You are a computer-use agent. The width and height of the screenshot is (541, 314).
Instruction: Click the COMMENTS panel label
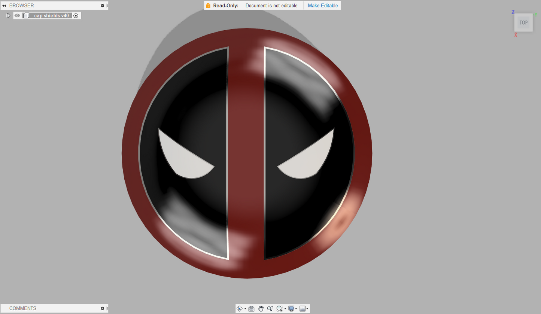click(x=23, y=308)
